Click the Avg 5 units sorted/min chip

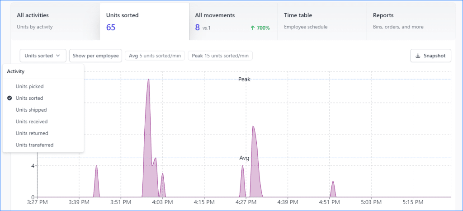(155, 56)
